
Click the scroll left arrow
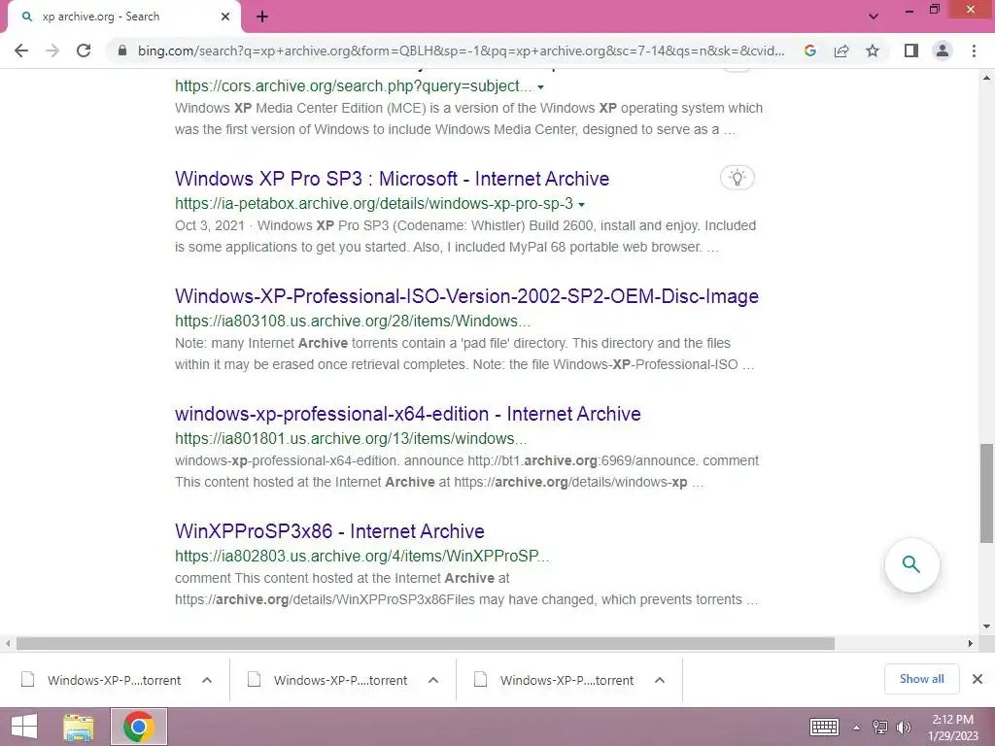click(8, 643)
